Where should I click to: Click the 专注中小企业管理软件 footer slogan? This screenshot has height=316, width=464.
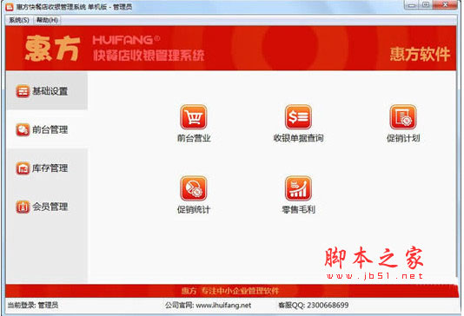(240, 291)
